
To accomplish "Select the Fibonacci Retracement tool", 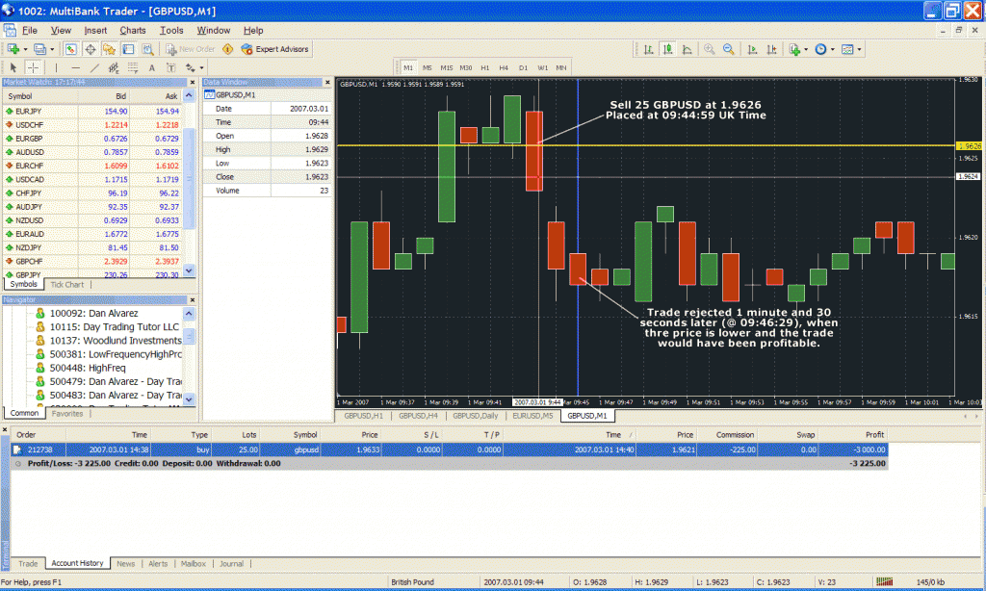I will [x=133, y=67].
